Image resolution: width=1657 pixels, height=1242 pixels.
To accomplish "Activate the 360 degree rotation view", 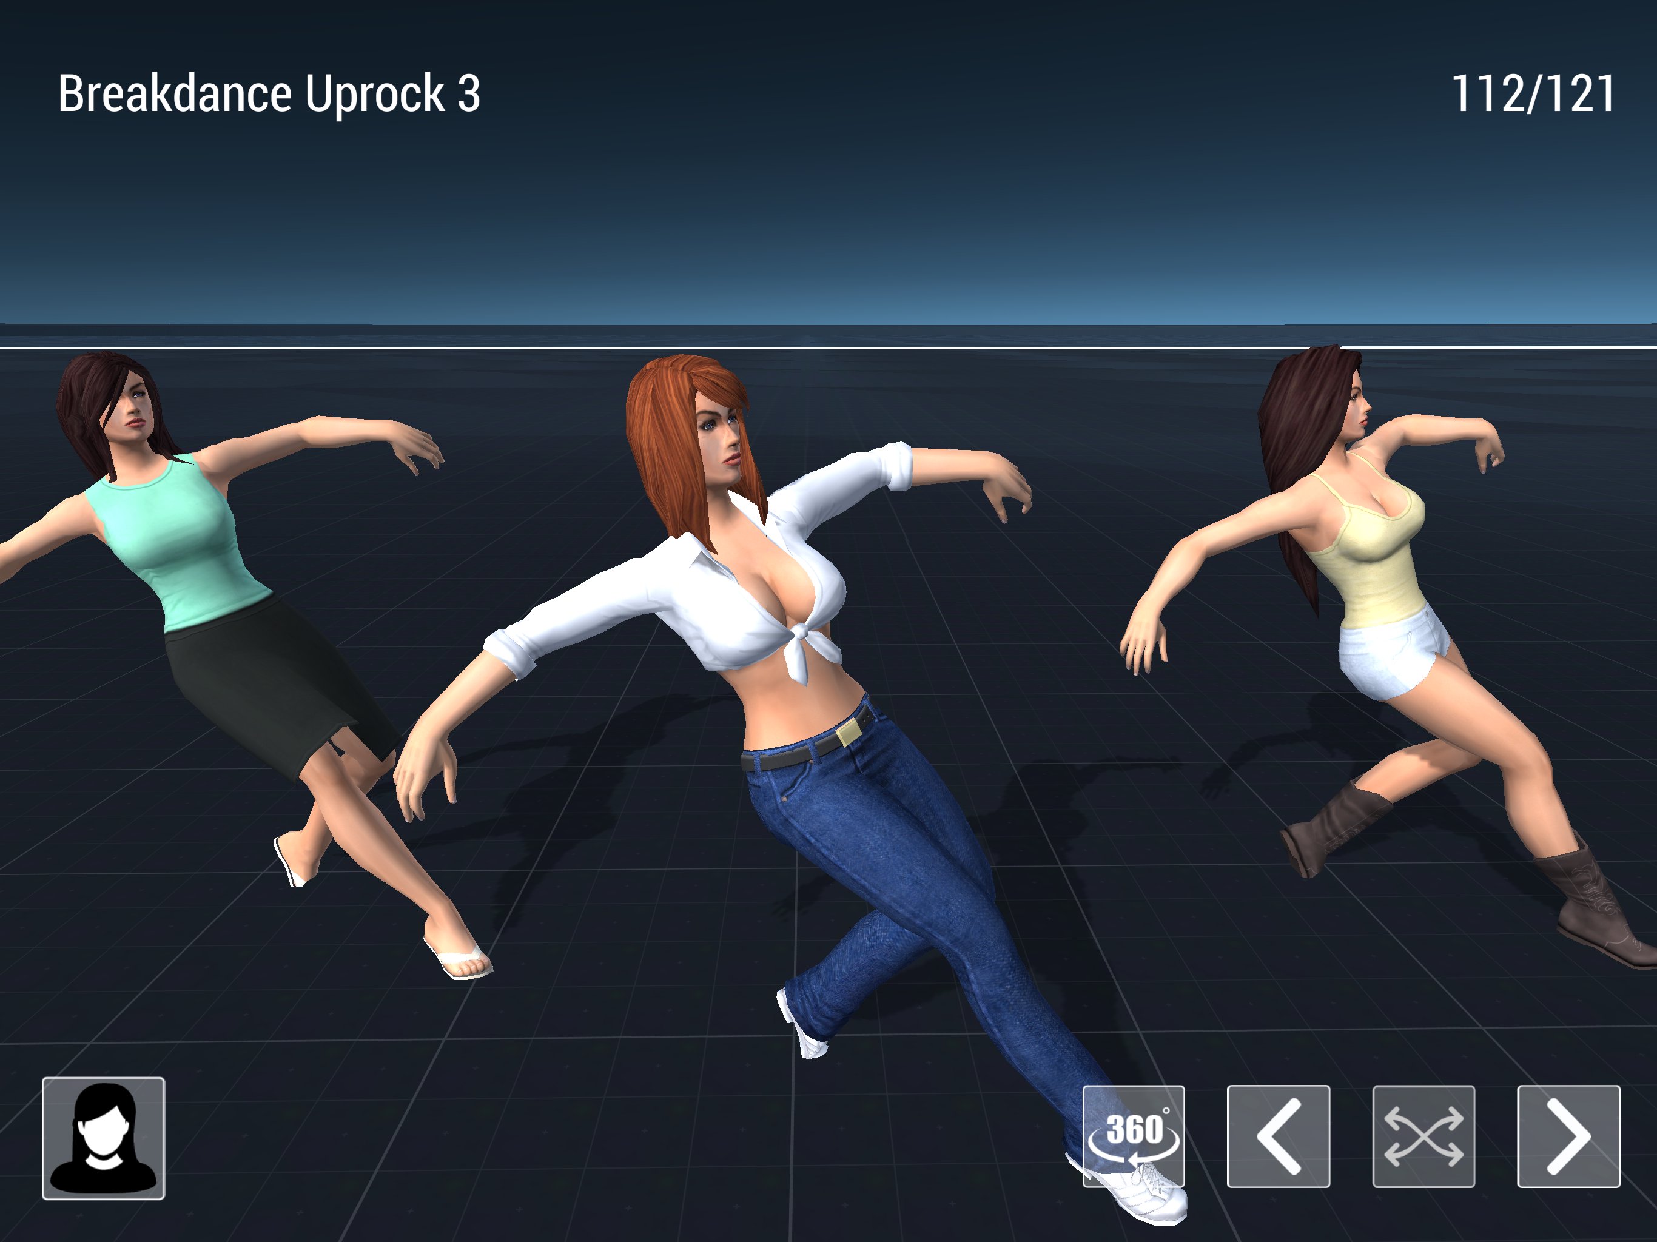I will coord(1134,1136).
